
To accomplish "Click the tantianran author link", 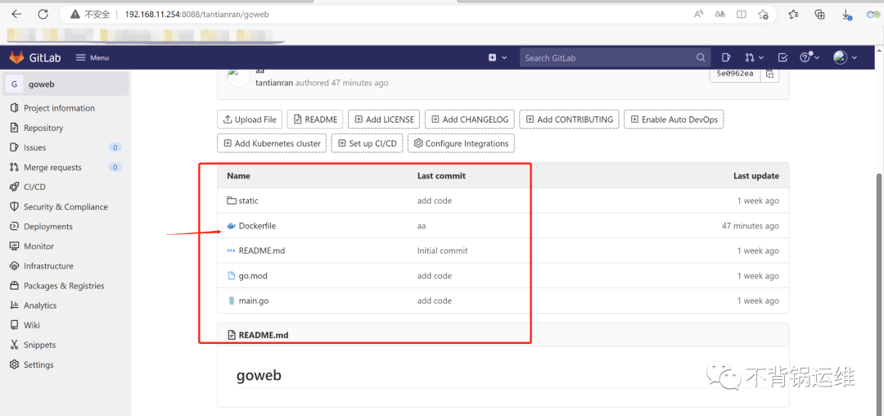I will [x=274, y=83].
